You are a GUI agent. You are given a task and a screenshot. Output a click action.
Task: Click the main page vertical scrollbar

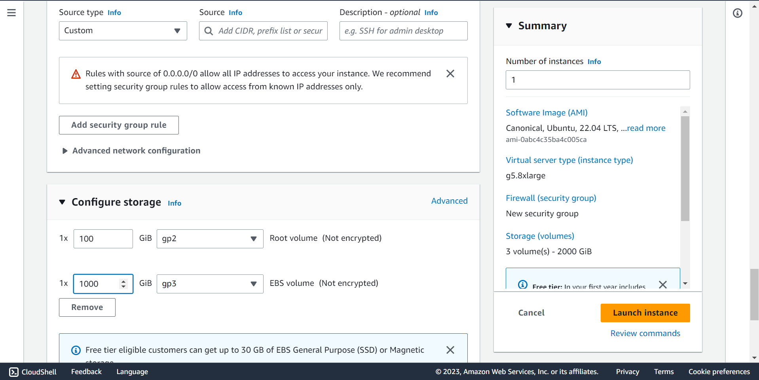pyautogui.click(x=754, y=294)
